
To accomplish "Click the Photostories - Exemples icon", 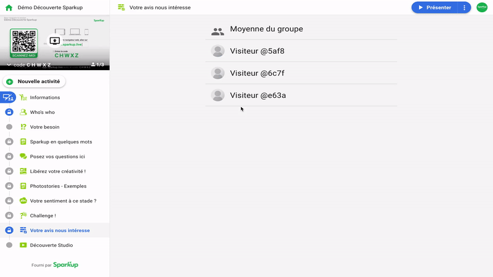I will pyautogui.click(x=23, y=186).
